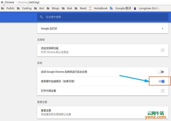The height and width of the screenshot is (121, 171).
Task: Open the NoteBook bookmark
Action: click(98, 8)
